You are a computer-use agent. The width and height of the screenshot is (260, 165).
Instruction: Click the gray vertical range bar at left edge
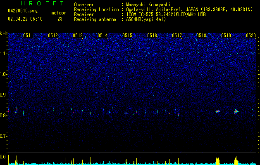pyautogui.click(x=8, y=110)
